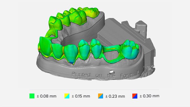The width and height of the screenshot is (190, 107).
Task: Click the 'Printed on the Form 2' embossed text
Action: [105, 75]
